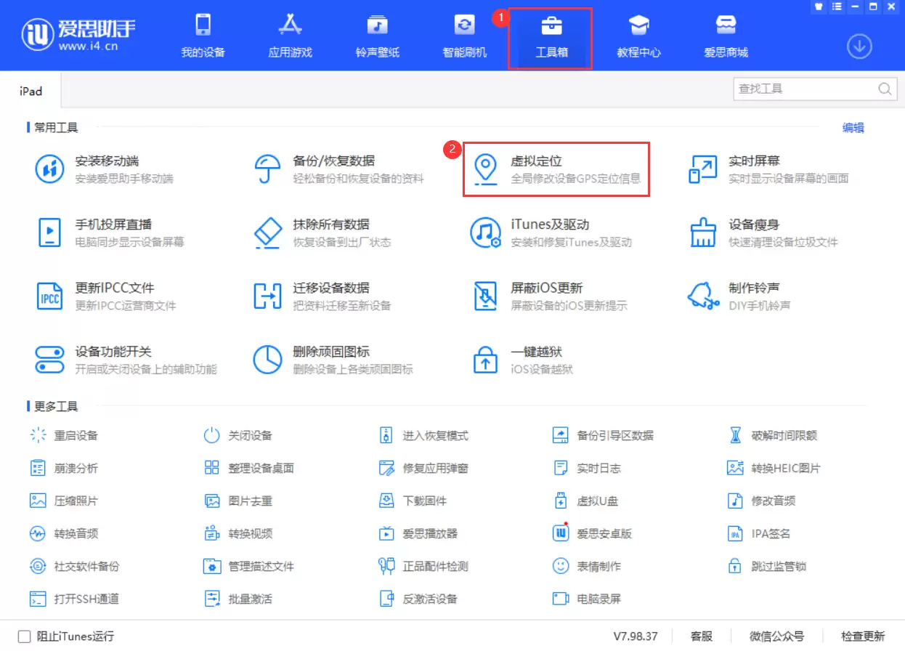
Task: Open 跳过监管锁 tool
Action: (x=767, y=566)
